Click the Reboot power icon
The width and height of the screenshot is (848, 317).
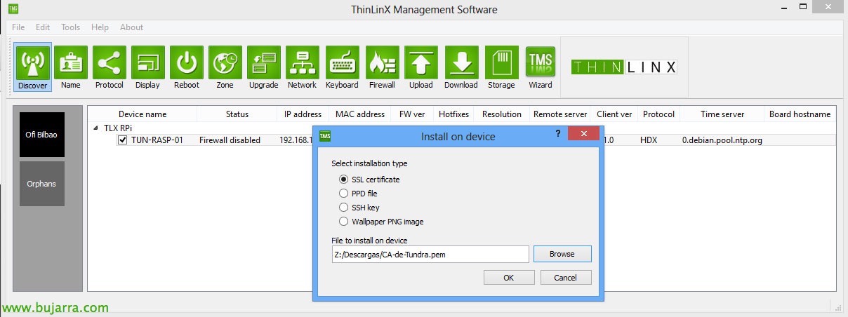186,67
